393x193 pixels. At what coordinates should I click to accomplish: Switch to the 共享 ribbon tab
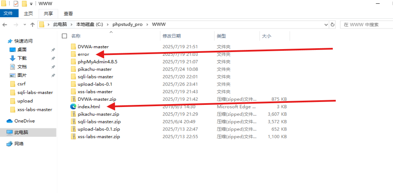tap(48, 14)
